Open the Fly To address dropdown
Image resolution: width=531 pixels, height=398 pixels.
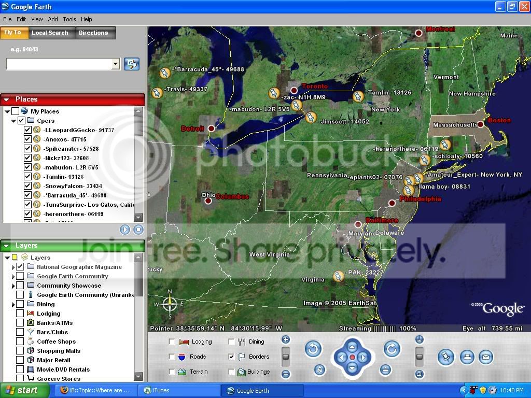click(x=116, y=64)
